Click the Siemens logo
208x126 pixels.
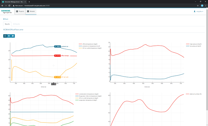[6, 11]
